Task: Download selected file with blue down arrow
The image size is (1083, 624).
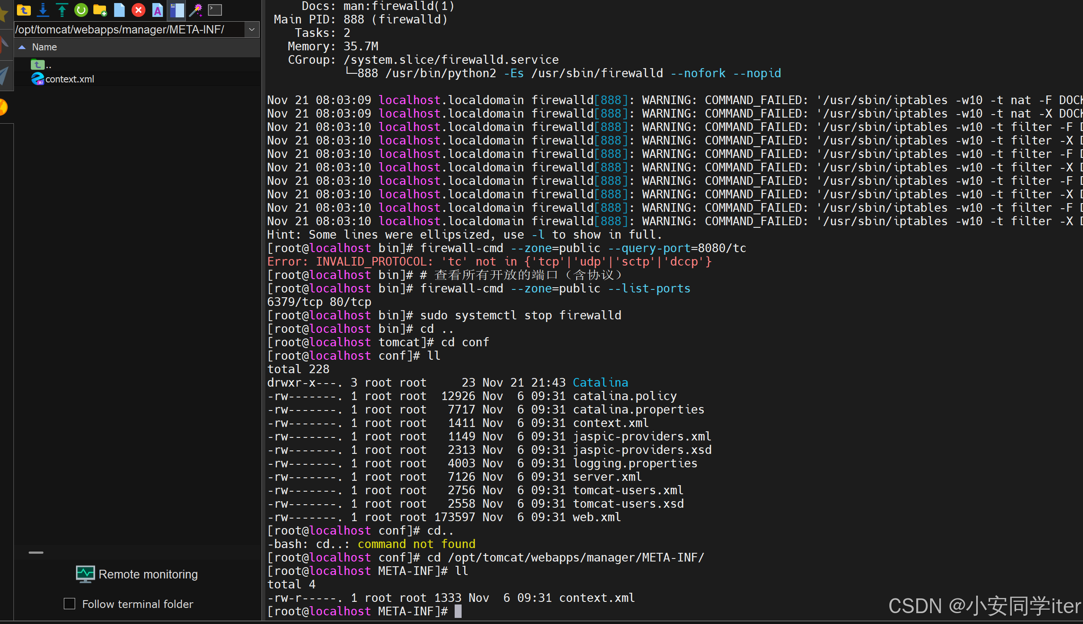Action: tap(43, 10)
